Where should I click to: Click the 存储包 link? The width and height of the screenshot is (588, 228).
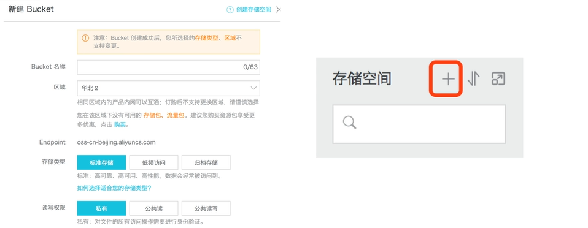[152, 115]
